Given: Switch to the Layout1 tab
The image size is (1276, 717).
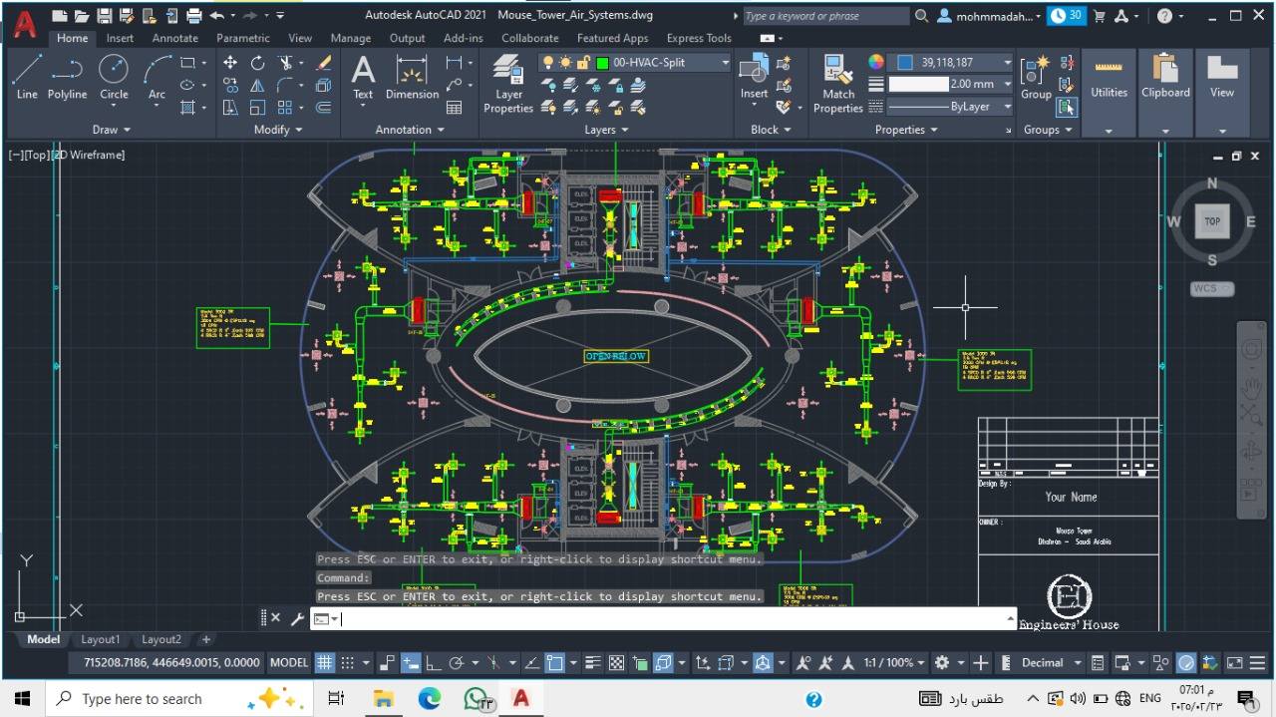Looking at the screenshot, I should 100,639.
